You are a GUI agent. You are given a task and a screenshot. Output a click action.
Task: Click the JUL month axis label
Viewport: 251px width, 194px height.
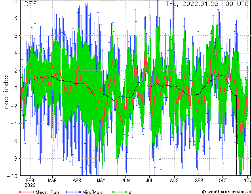pyautogui.click(x=149, y=181)
